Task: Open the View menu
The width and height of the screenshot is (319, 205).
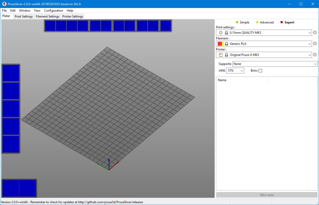Action: coord(37,11)
